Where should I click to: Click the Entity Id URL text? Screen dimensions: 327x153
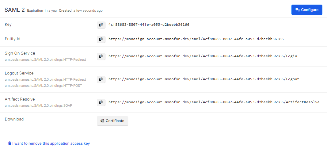click(196, 39)
